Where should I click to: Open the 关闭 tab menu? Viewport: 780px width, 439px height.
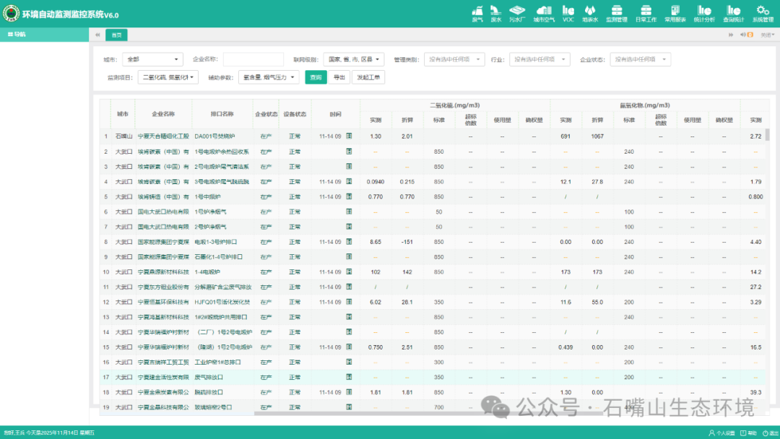click(x=766, y=35)
